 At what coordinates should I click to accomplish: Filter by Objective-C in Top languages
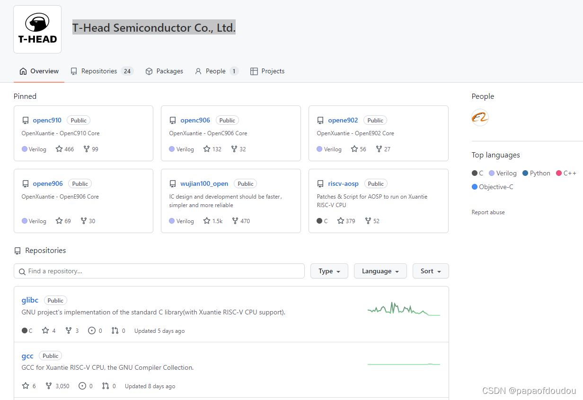click(493, 187)
